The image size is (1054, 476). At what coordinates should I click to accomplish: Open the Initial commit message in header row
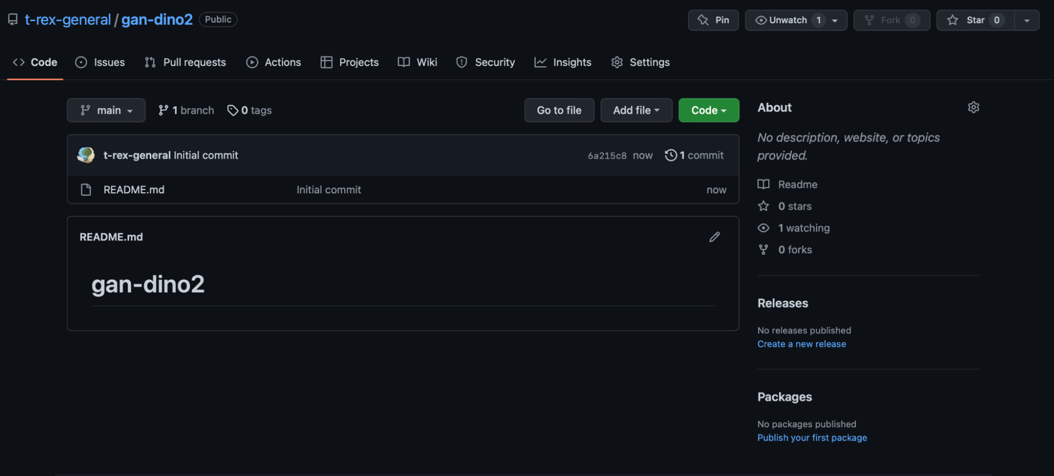tap(206, 155)
